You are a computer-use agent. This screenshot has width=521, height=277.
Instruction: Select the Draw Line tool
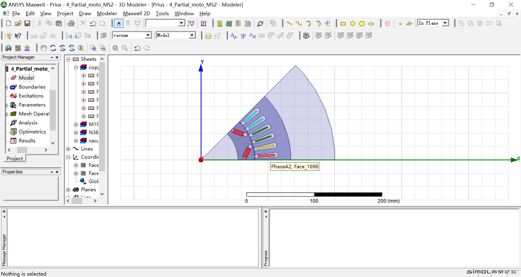click(289, 24)
